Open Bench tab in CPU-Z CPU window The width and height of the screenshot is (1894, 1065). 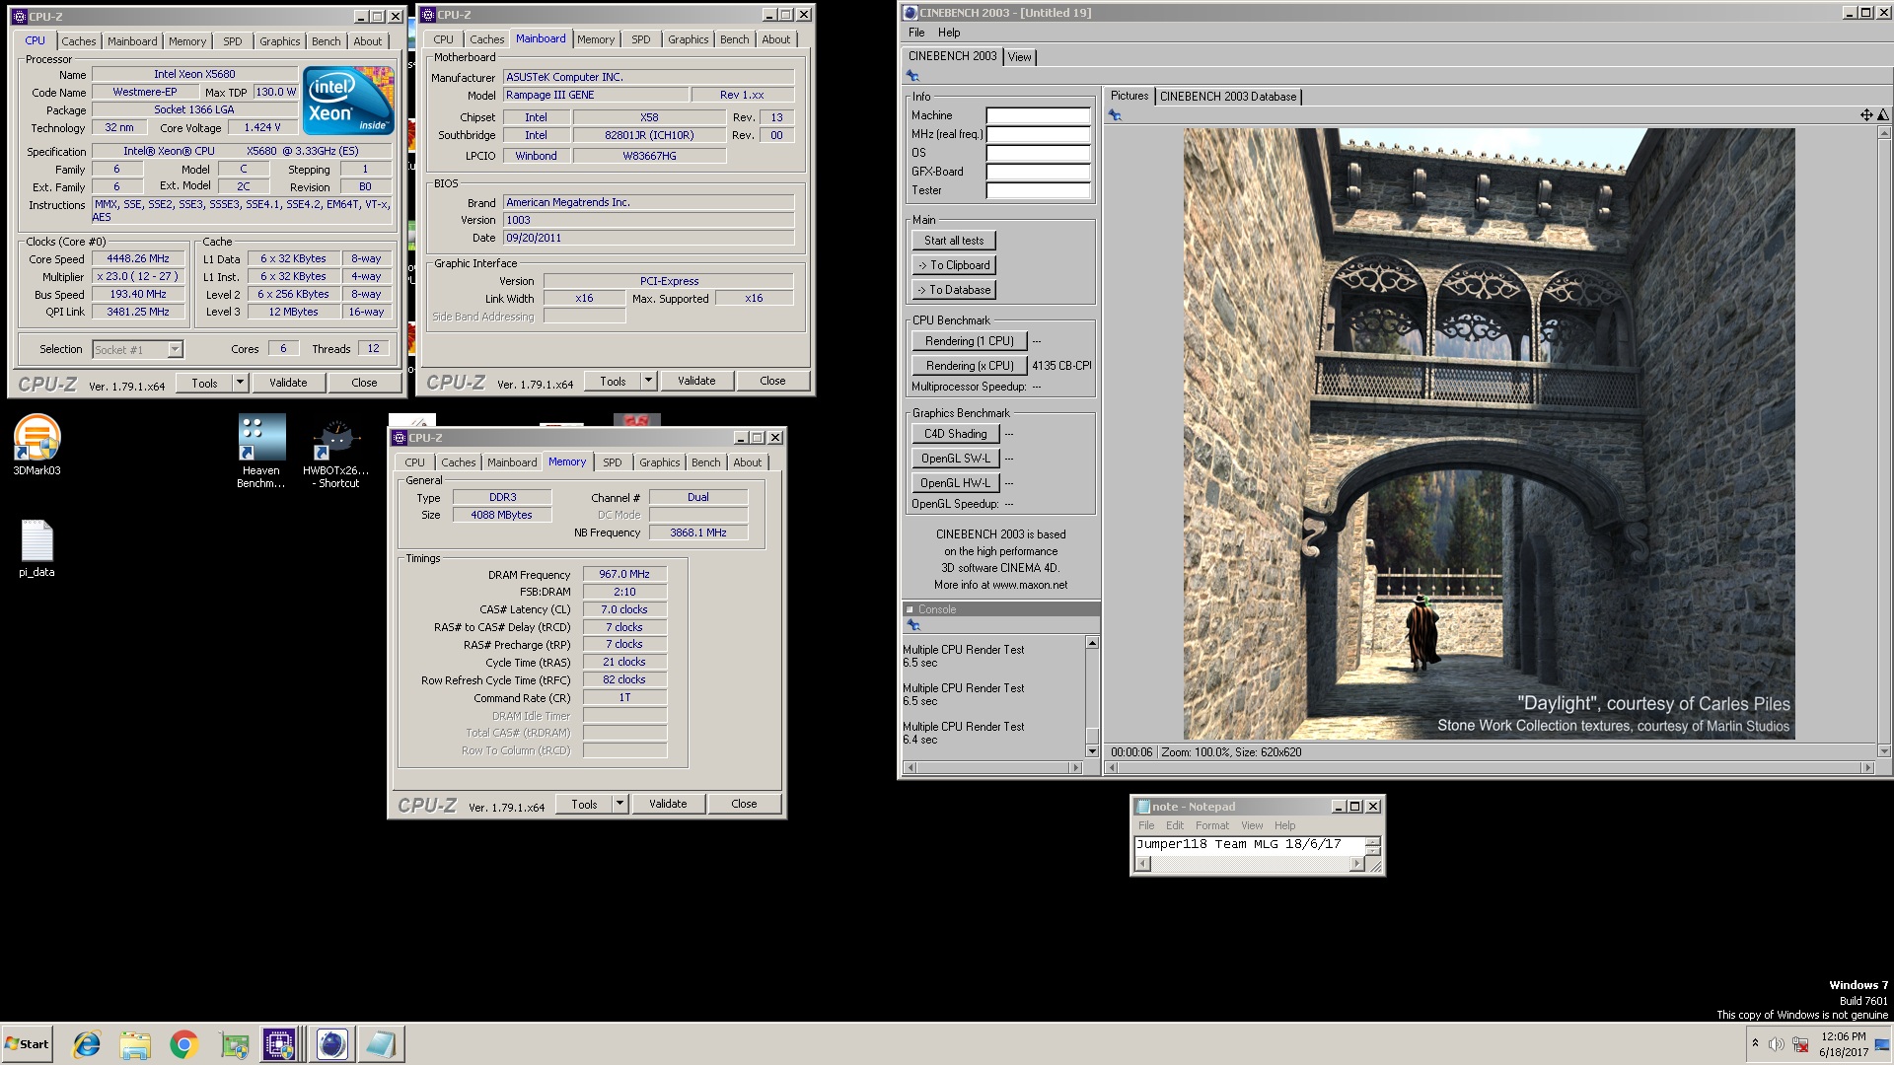point(326,41)
